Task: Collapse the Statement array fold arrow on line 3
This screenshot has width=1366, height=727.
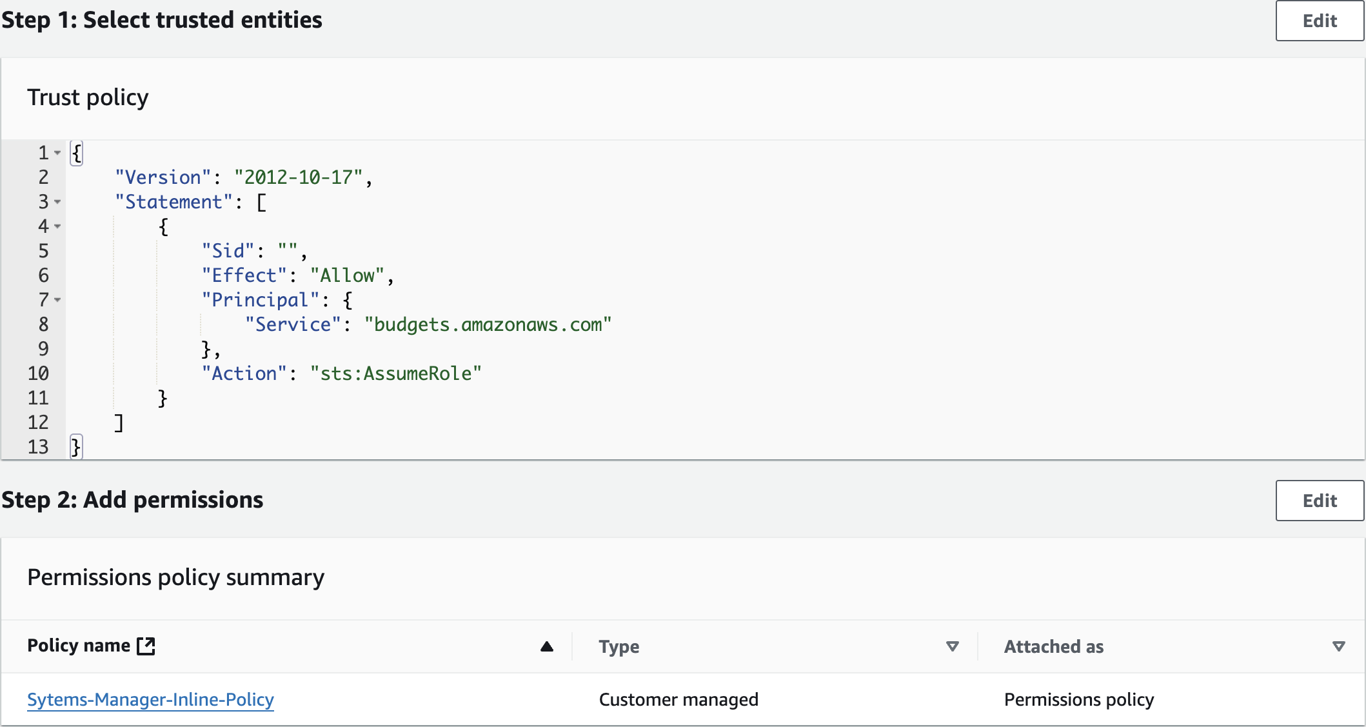Action: pos(57,202)
